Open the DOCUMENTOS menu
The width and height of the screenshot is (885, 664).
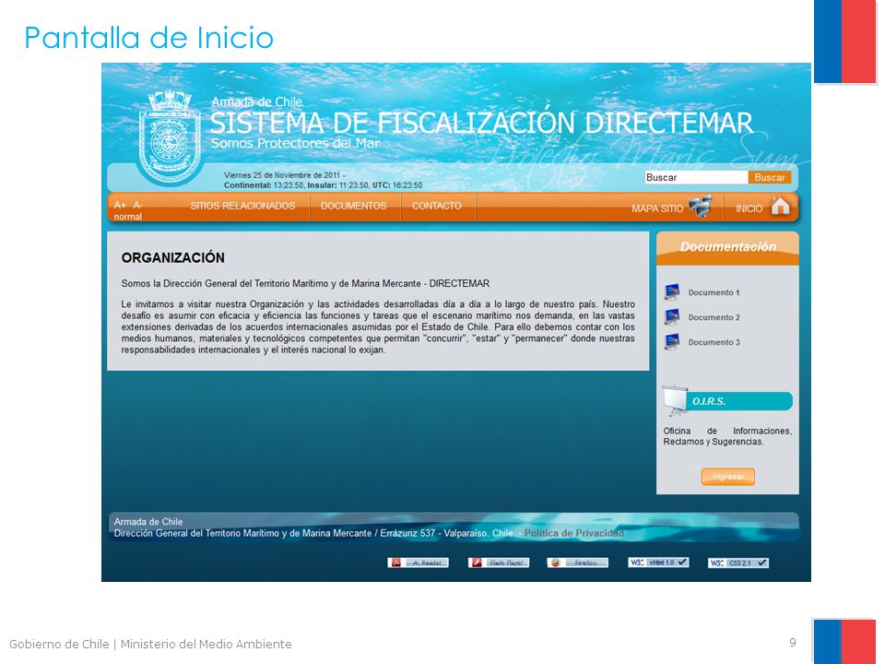click(354, 206)
